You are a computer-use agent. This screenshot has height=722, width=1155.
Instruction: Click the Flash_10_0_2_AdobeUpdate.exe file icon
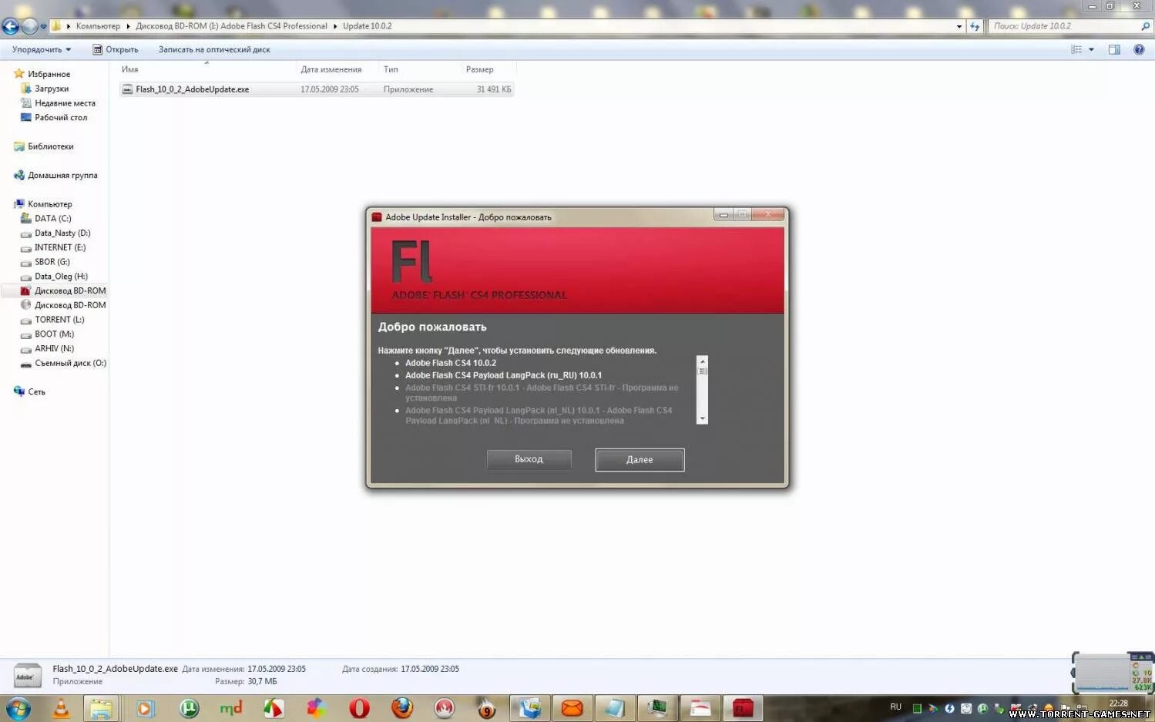pos(127,89)
